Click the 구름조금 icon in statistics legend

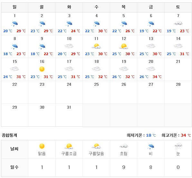69,146
